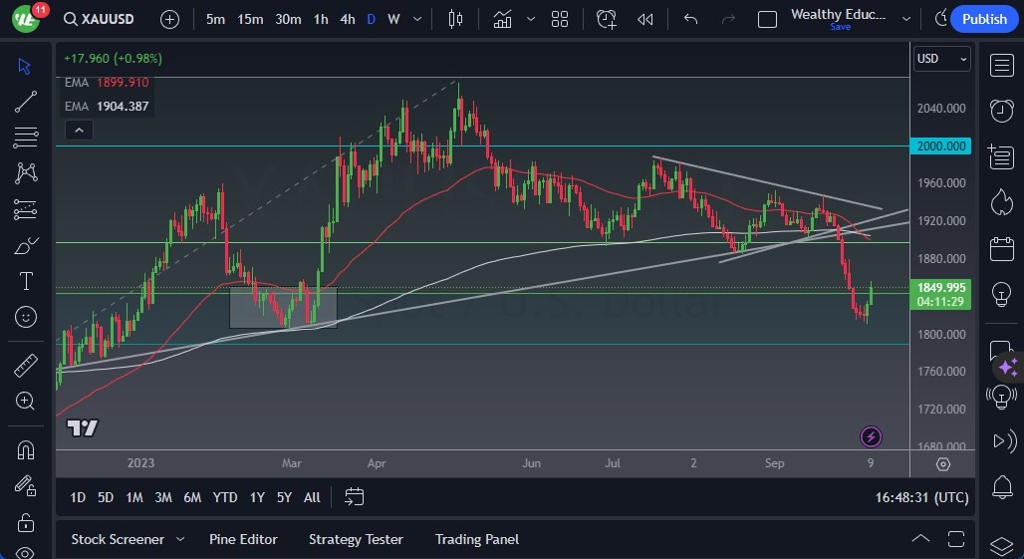Select the text annotation tool
Viewport: 1024px width, 559px height.
pos(26,281)
